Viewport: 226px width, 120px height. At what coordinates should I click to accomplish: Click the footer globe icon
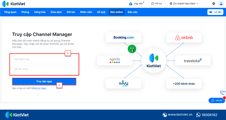[165, 115]
